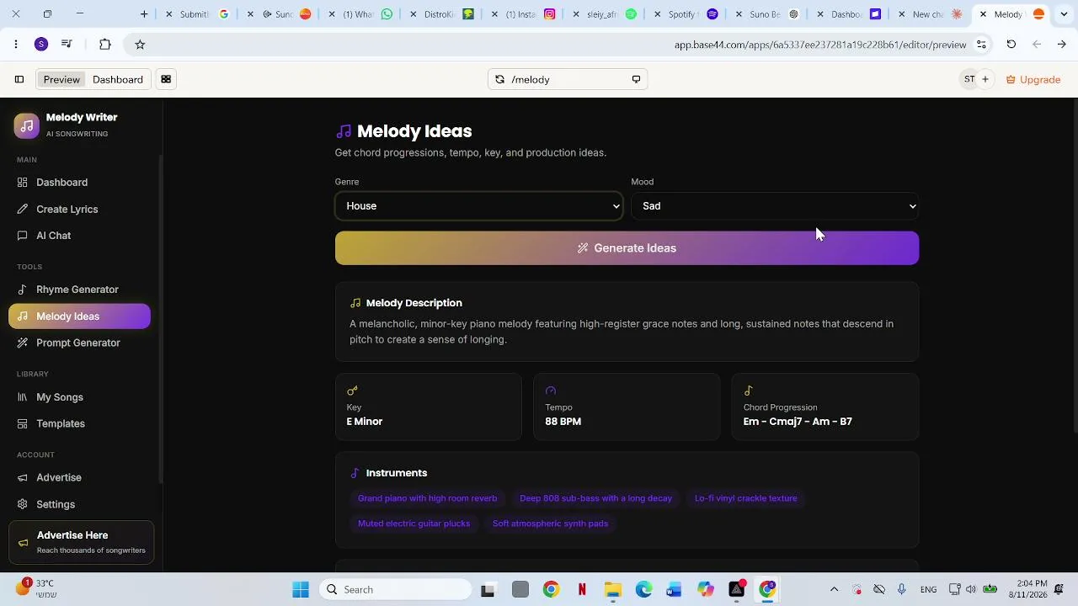Open the Mood dropdown showing Sad
The height and width of the screenshot is (606, 1078).
775,206
